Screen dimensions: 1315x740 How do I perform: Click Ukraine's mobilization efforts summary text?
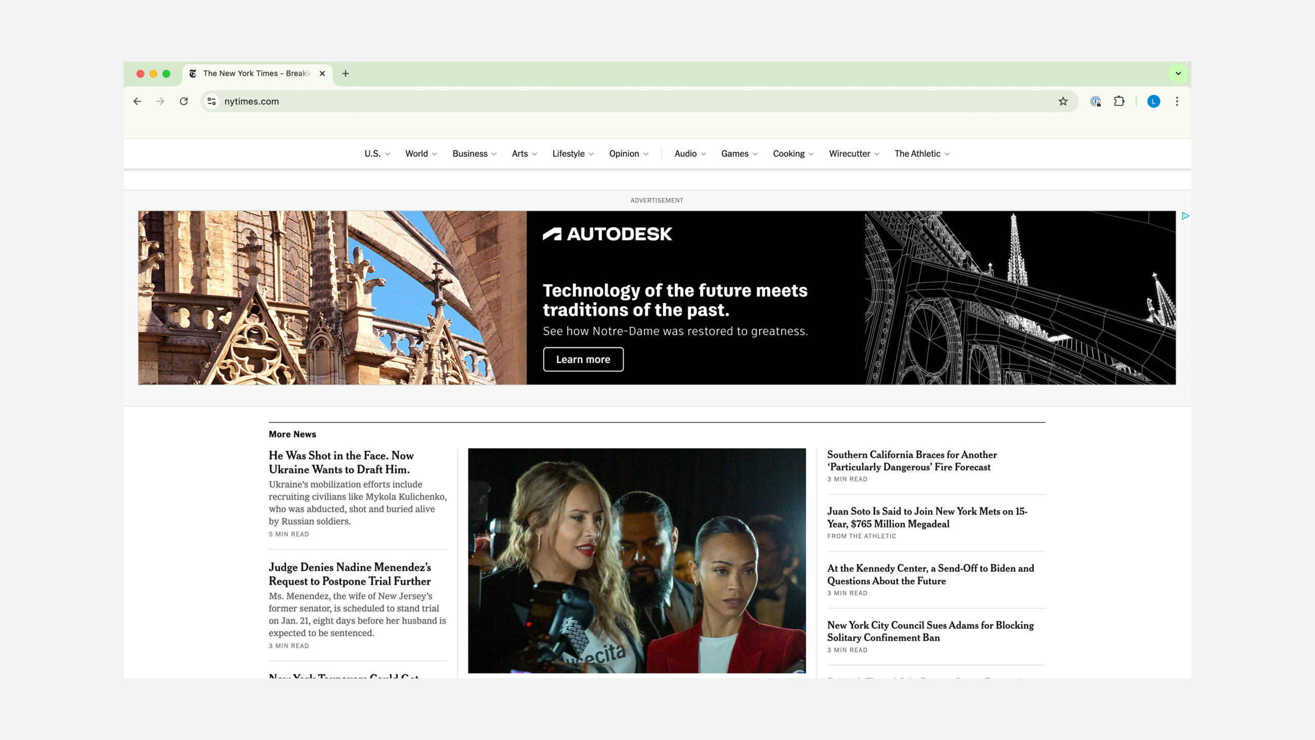tap(358, 503)
